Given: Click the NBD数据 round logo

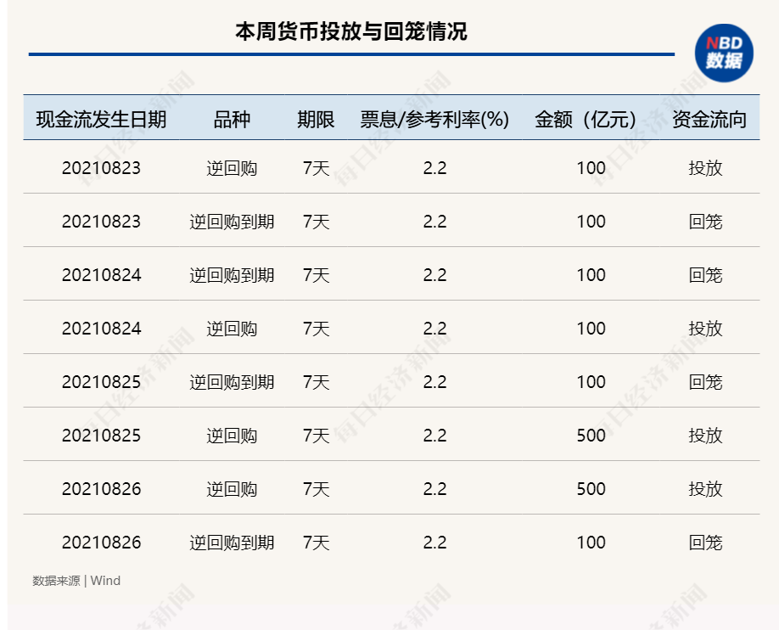Looking at the screenshot, I should (724, 53).
